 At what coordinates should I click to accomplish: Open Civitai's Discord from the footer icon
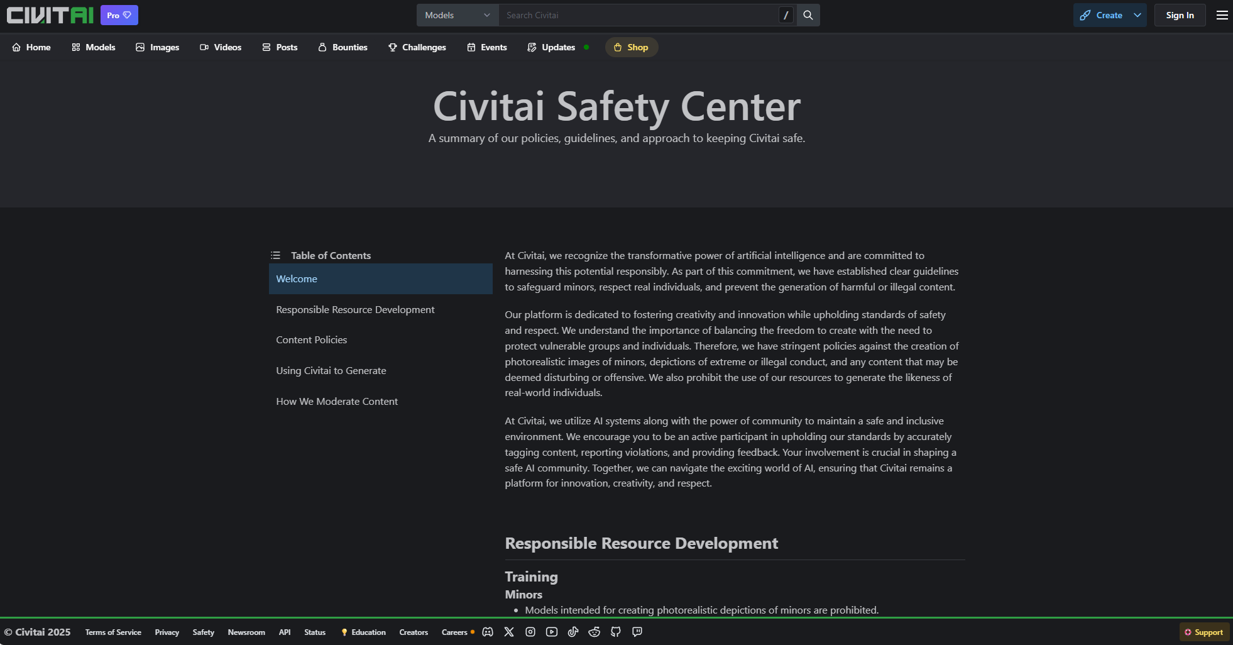coord(488,632)
